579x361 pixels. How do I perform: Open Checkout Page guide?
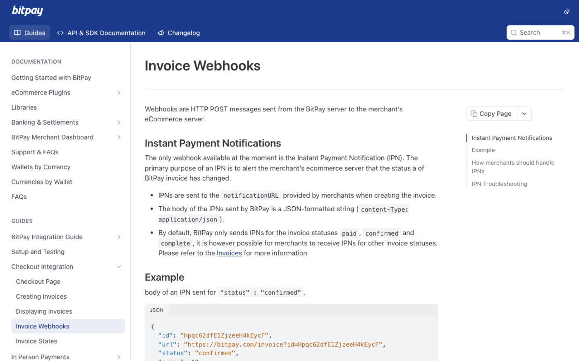(x=38, y=282)
